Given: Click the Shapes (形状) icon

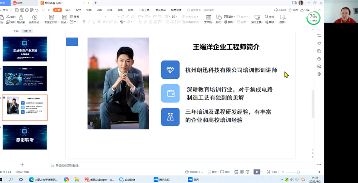Looking at the screenshot, I should (219, 17).
